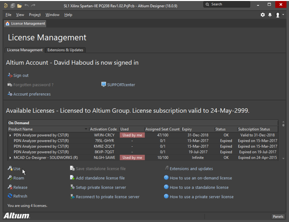Open the user account dropdown arrow
The width and height of the screenshot is (289, 222).
tap(283, 15)
